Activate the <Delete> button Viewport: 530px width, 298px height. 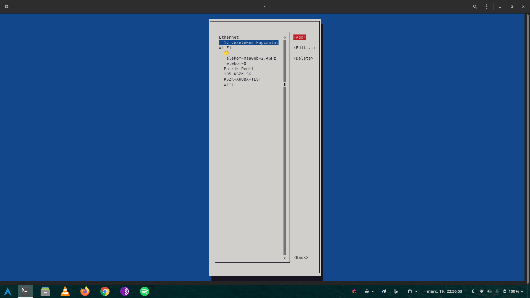point(303,58)
